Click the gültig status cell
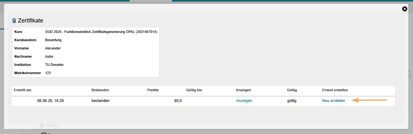413x134 pixels. click(292, 101)
